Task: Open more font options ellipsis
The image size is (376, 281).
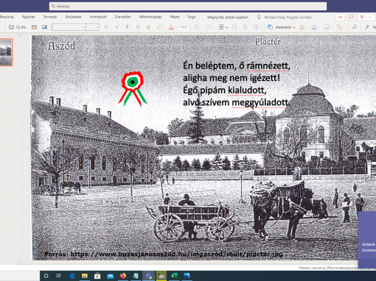Action: (x=184, y=27)
